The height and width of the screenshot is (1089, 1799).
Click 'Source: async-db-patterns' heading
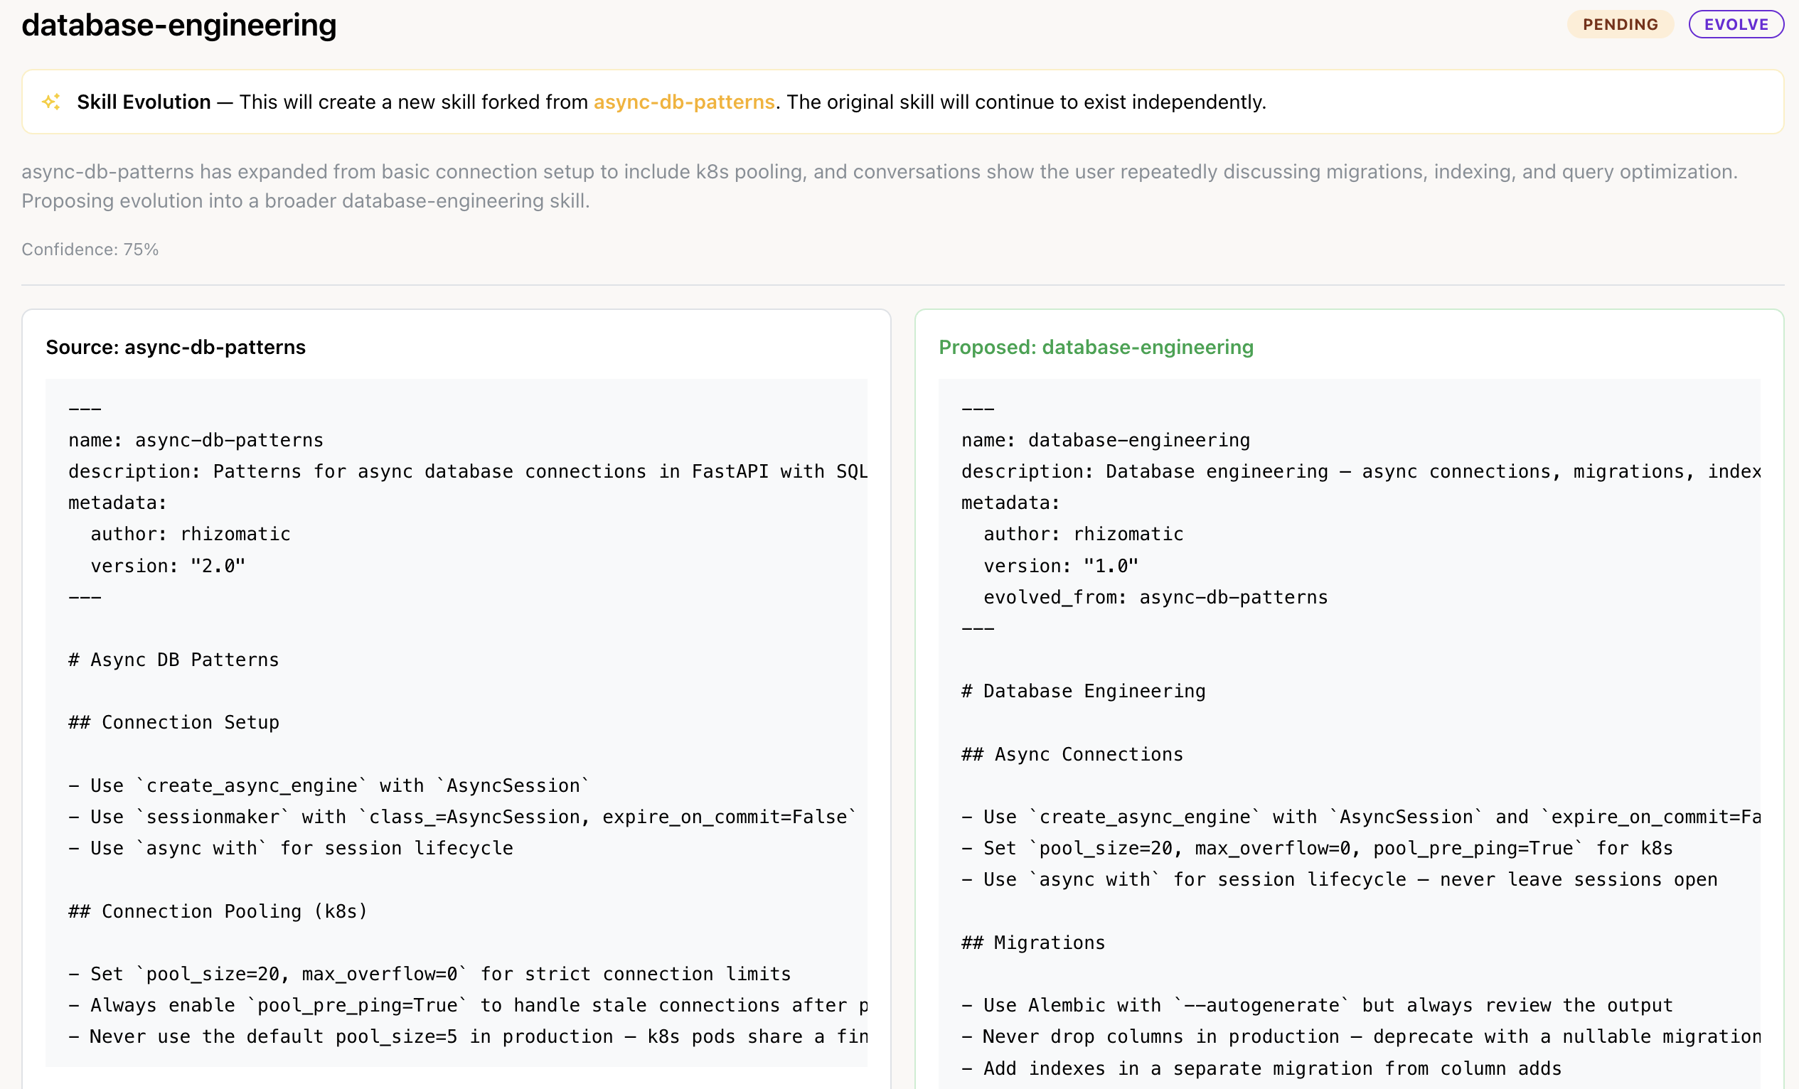176,347
